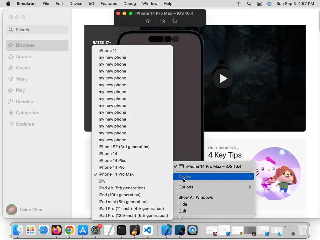Expand the Device submenu in Dock menu
320x240 pixels.
click(213, 177)
